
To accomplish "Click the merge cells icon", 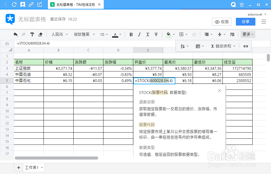I will pyautogui.click(x=194, y=35).
